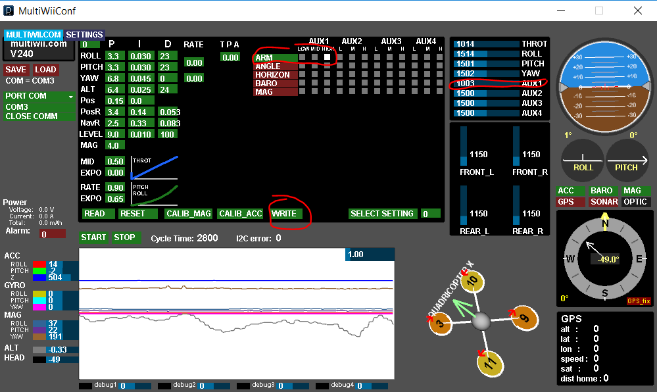
Task: Click the MAG sensor indicator near the compass
Action: (636, 191)
